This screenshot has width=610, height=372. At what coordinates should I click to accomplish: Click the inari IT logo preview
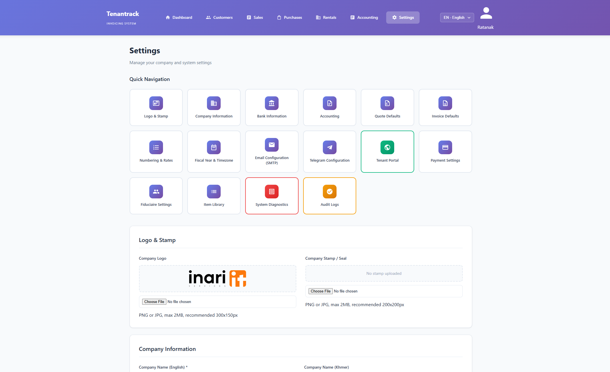217,279
